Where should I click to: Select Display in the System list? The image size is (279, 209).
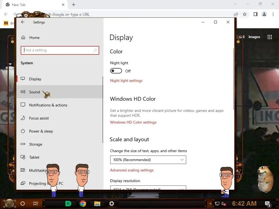tap(60, 79)
